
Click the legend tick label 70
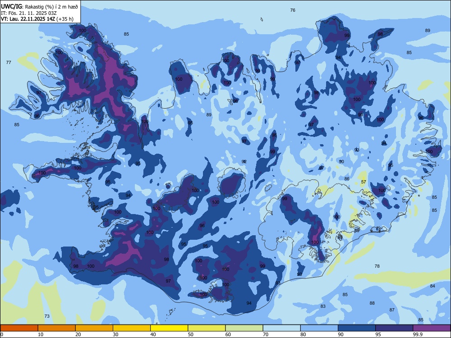(x=266, y=334)
